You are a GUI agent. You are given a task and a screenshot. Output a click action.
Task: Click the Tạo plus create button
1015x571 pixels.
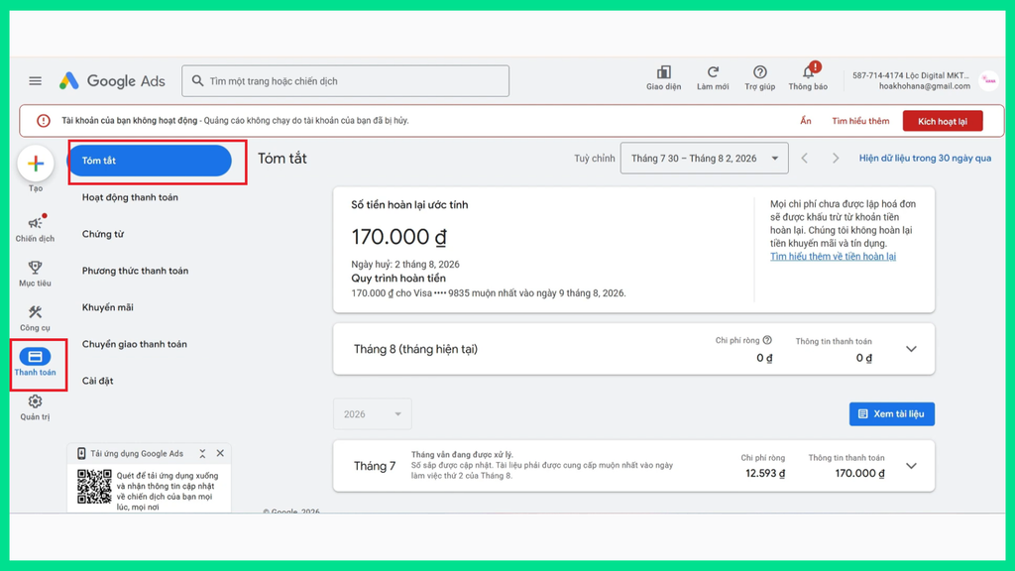tap(36, 164)
